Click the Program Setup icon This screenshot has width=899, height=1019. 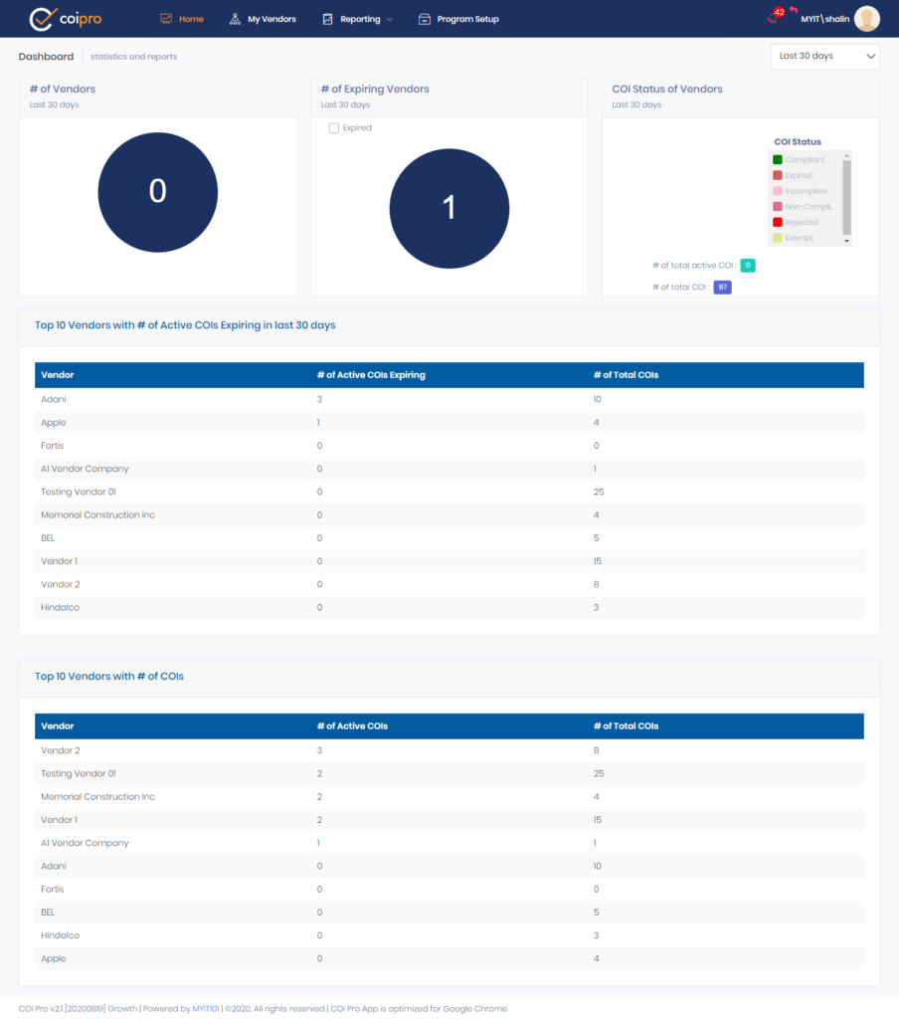(425, 17)
